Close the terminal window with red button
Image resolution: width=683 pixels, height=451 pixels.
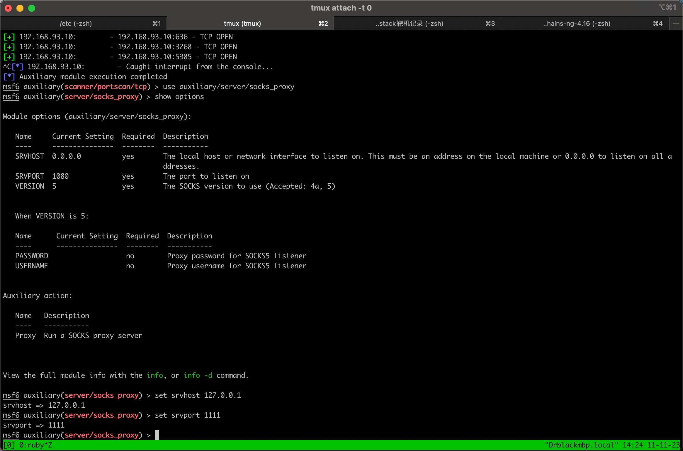(8, 8)
